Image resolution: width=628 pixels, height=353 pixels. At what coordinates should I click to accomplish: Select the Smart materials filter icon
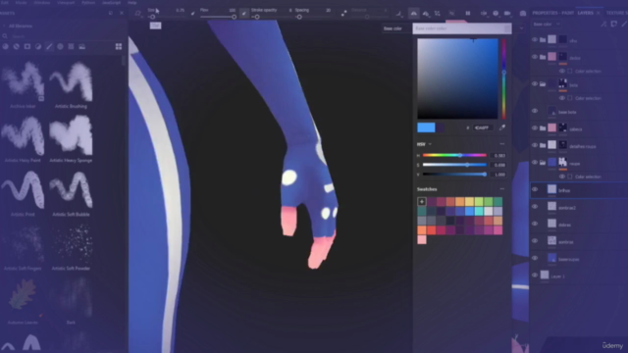17,47
